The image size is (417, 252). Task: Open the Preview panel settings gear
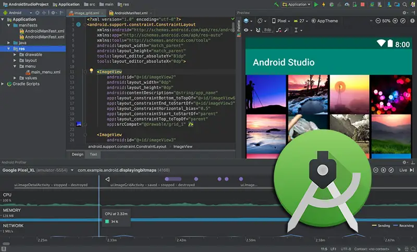coord(404,12)
